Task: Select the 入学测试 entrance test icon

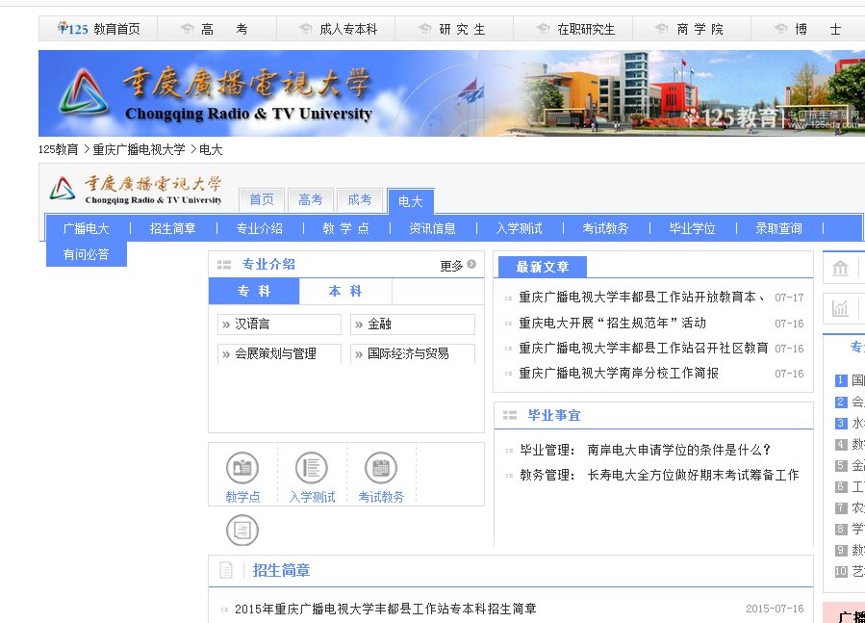Action: (x=311, y=466)
